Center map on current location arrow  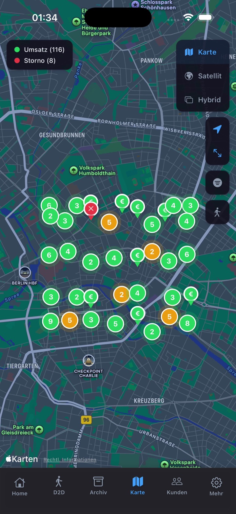pos(217,129)
